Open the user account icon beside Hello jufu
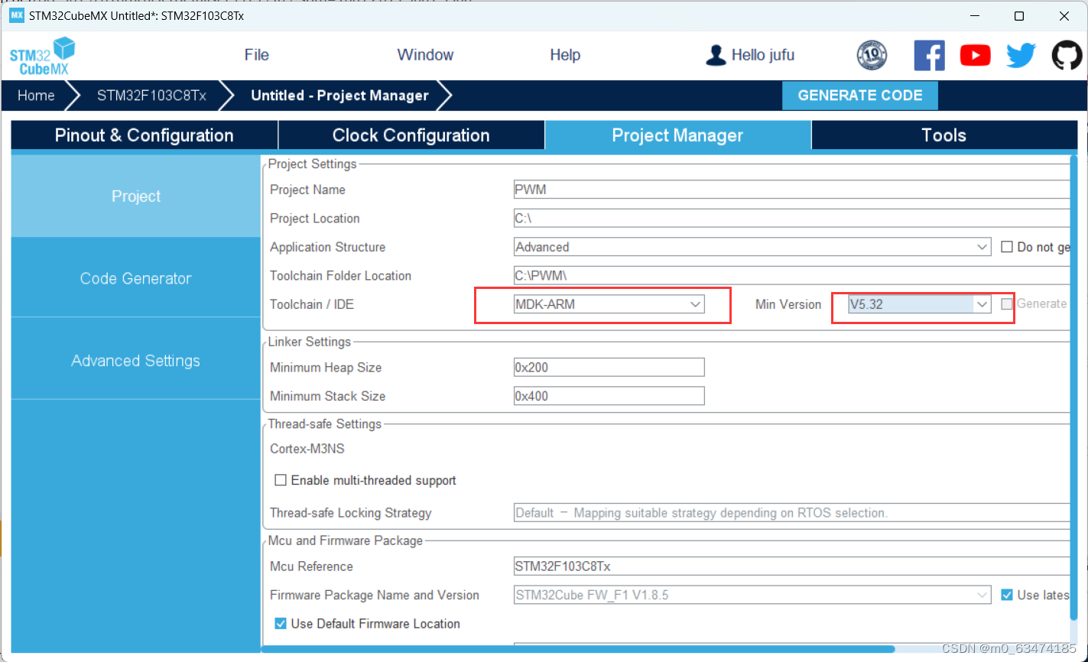This screenshot has width=1088, height=662. [716, 55]
